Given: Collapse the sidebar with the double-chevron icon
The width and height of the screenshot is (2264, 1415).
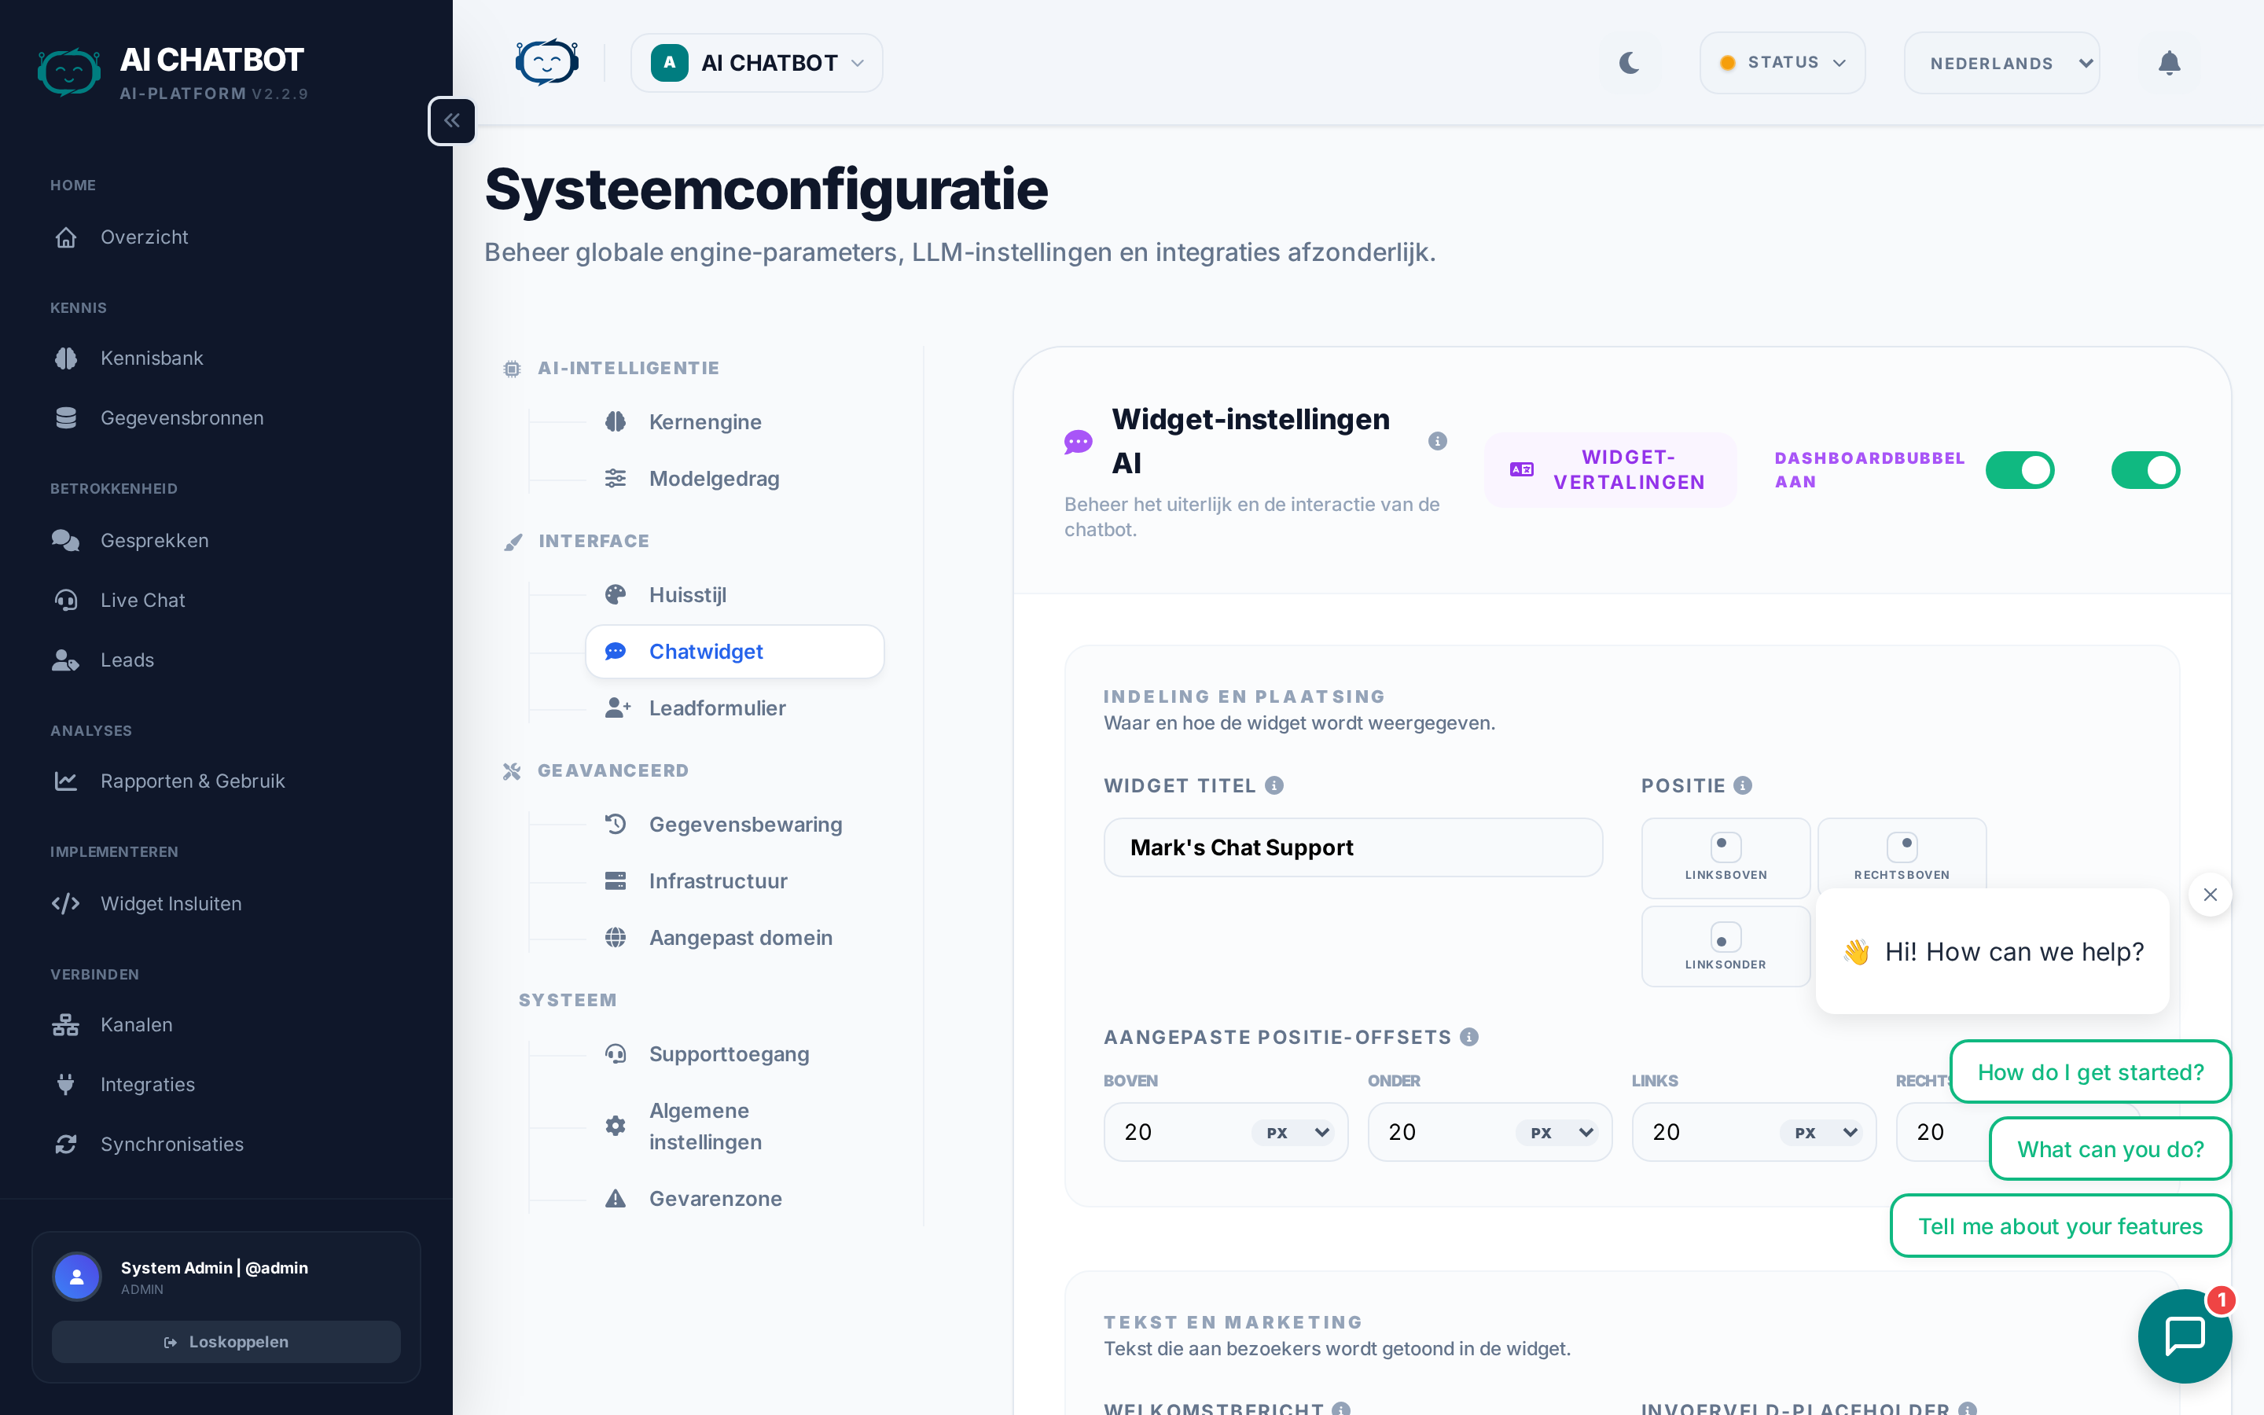Looking at the screenshot, I should point(452,121).
